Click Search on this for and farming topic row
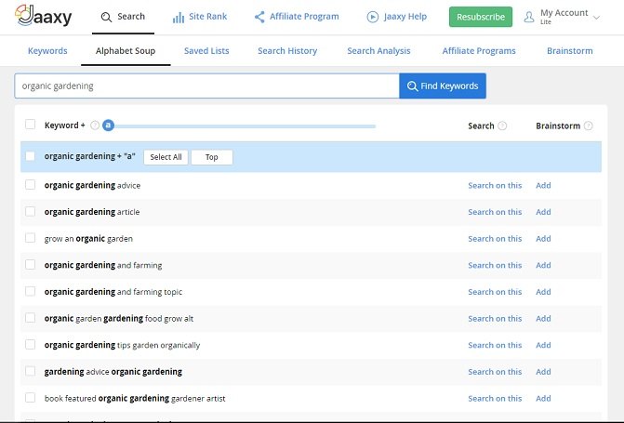The image size is (624, 423). [x=495, y=292]
